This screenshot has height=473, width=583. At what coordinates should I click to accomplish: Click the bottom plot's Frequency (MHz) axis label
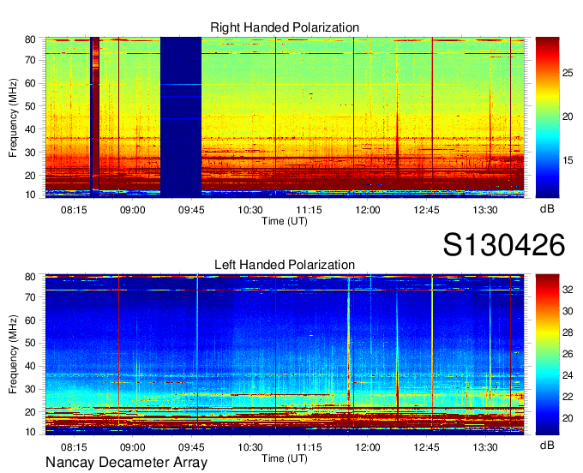click(x=13, y=355)
